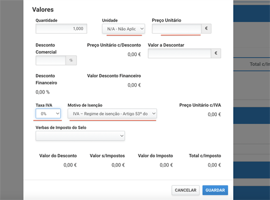Image resolution: width=270 pixels, height=200 pixels.
Task: Click the Valor s/Impostos total value
Action: coord(118,165)
